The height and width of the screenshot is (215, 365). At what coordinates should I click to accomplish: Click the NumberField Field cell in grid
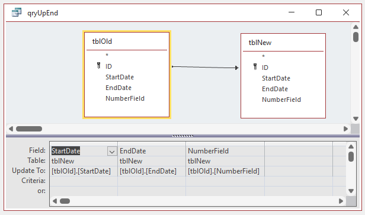pyautogui.click(x=225, y=151)
